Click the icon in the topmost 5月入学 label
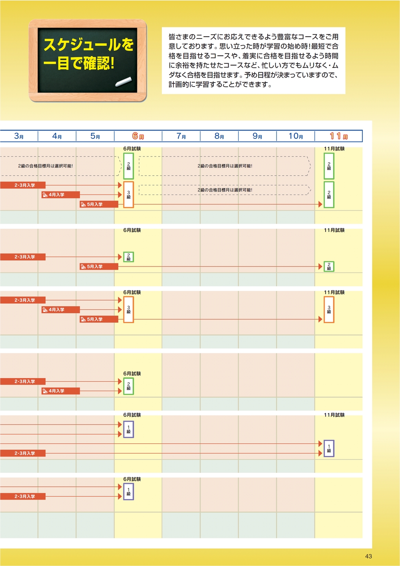 tap(83, 204)
